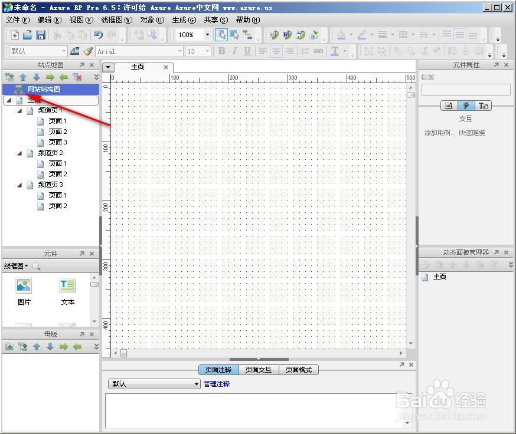Open the annotations tab in widget properties
516x434 pixels.
[x=449, y=106]
